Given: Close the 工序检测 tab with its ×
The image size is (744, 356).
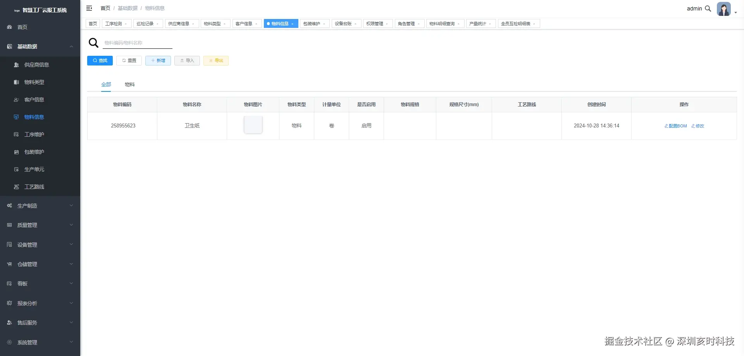Looking at the screenshot, I should coord(126,24).
